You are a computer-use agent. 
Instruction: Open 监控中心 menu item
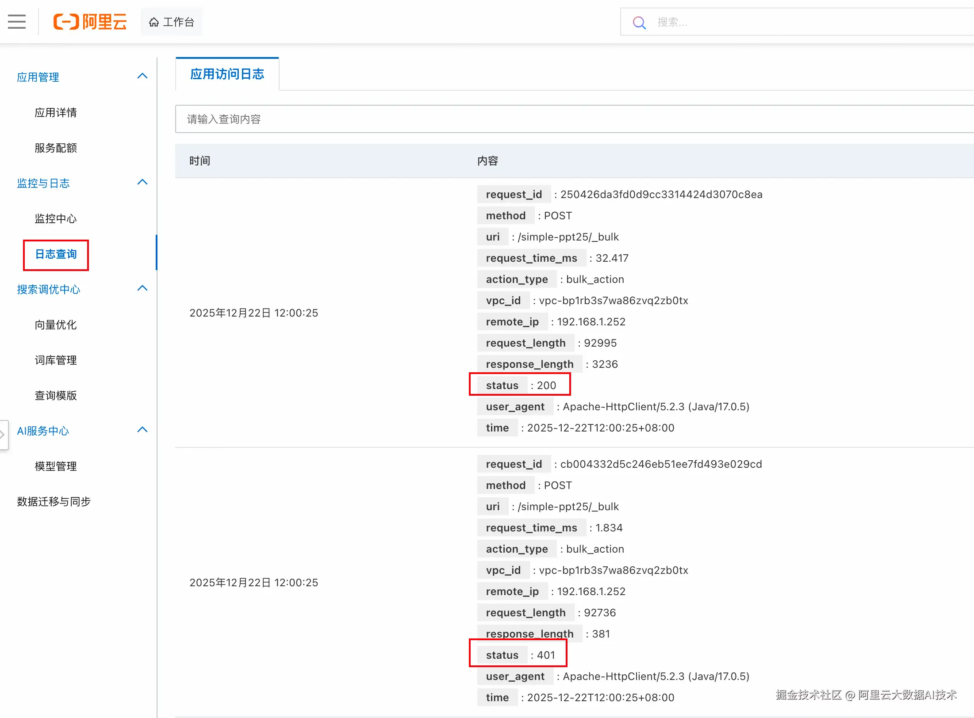[56, 219]
